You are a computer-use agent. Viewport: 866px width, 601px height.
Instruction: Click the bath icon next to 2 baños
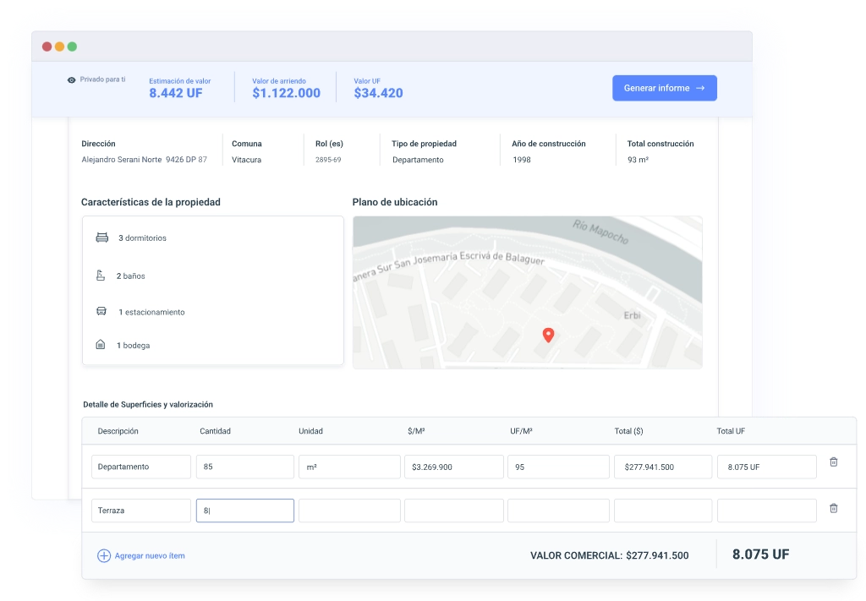[101, 275]
